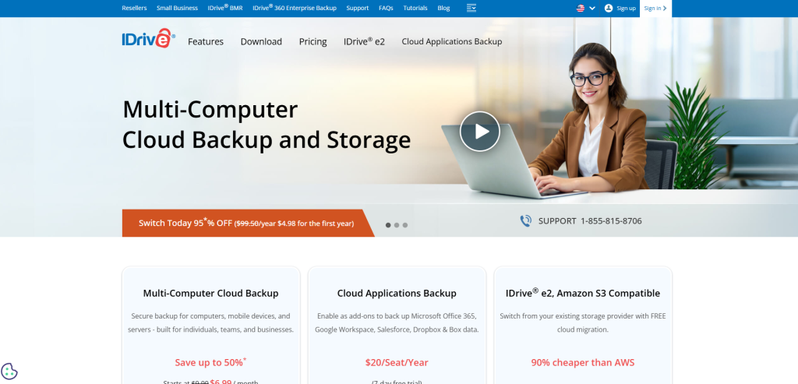The image size is (798, 384).
Task: Click the support phone icon
Action: tap(526, 221)
